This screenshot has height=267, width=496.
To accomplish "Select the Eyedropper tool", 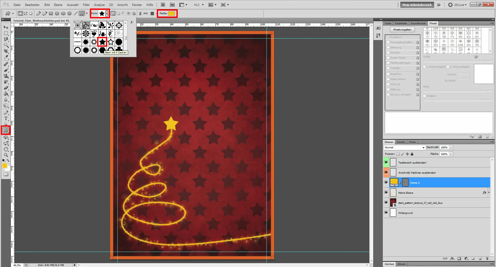I will pyautogui.click(x=6, y=57).
